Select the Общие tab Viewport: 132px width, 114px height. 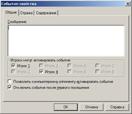click(x=11, y=12)
